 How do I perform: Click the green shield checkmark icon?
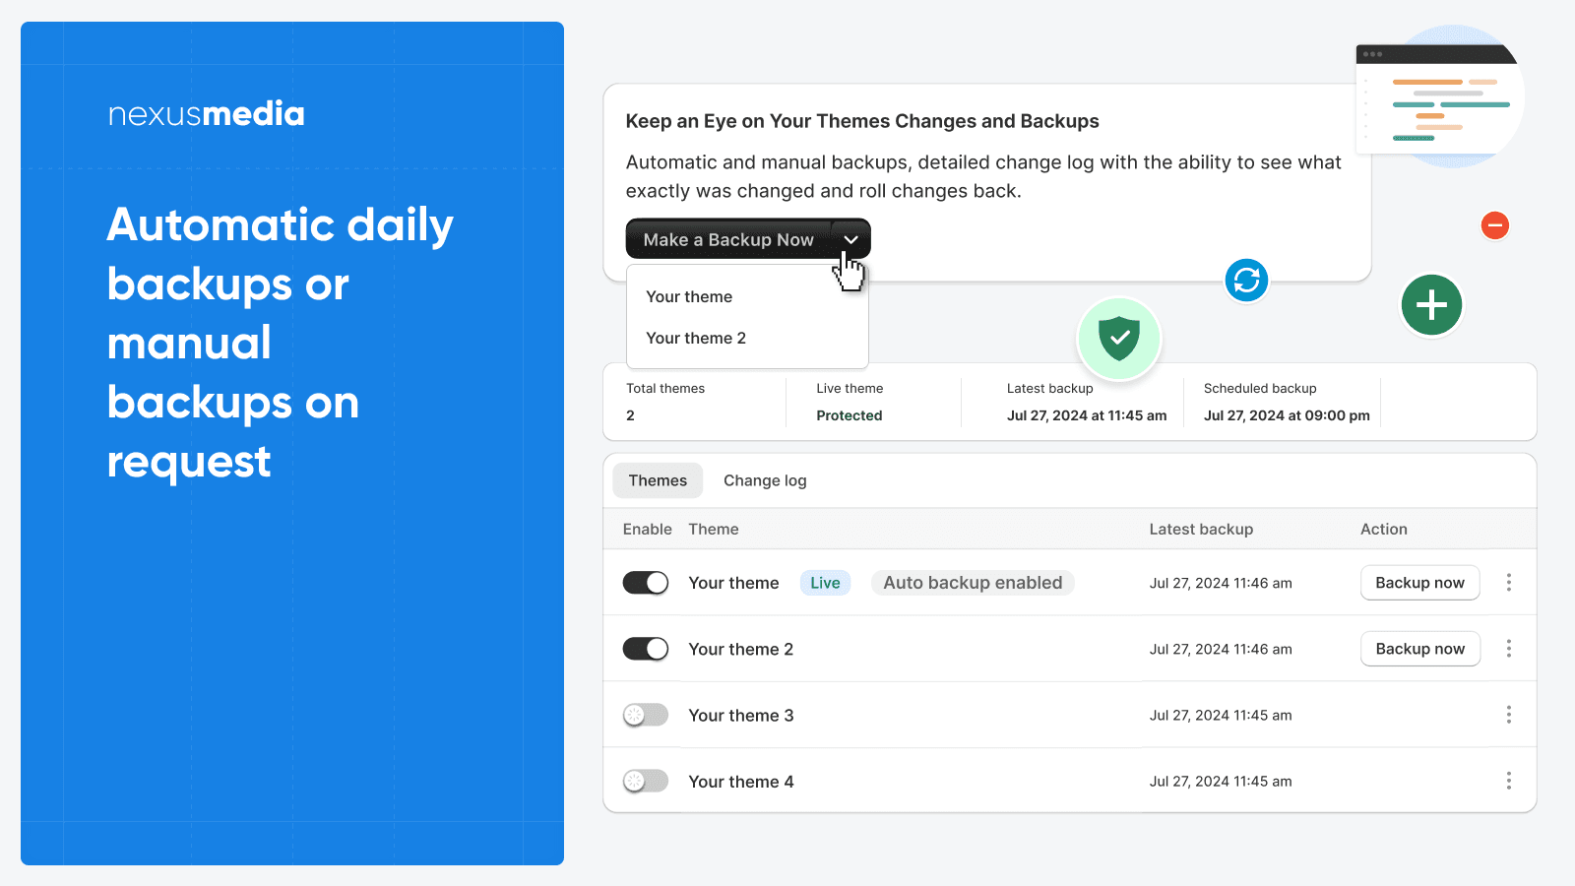click(1119, 339)
